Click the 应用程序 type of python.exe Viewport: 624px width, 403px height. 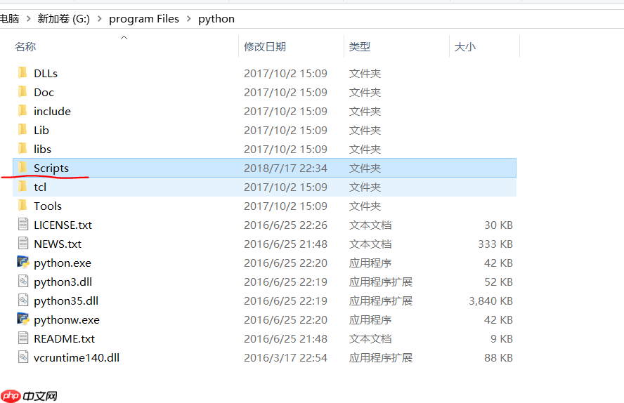click(x=370, y=263)
